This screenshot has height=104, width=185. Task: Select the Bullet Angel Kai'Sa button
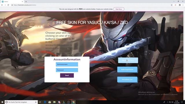click(x=127, y=70)
